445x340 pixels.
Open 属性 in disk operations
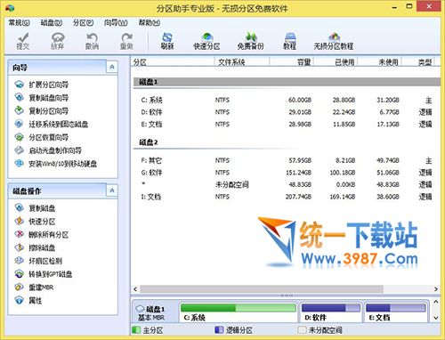click(x=28, y=301)
